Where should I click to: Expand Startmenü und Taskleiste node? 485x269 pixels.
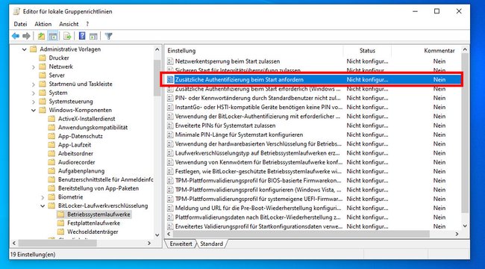[x=34, y=84]
